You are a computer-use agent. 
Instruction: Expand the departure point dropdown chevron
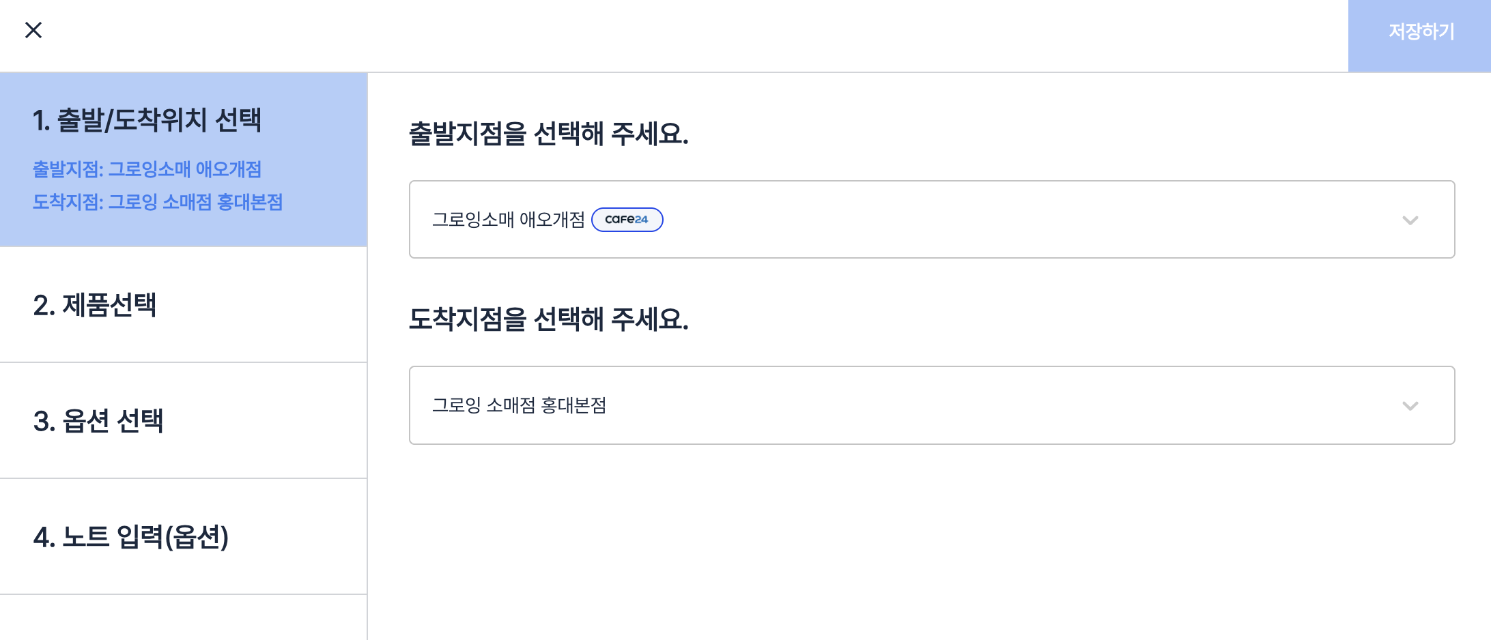click(x=1410, y=220)
